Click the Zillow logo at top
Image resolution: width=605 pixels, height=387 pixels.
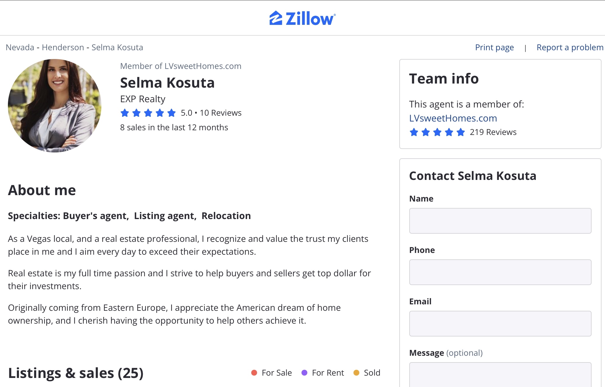pos(302,18)
